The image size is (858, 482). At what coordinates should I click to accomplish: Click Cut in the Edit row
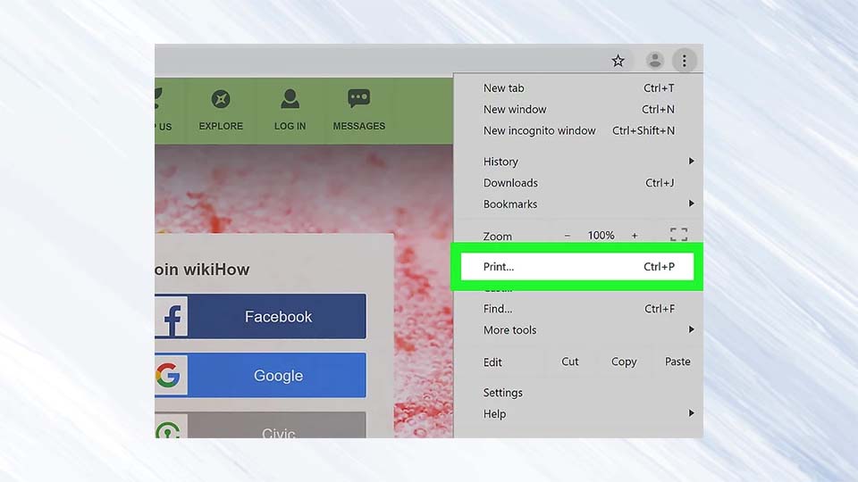(x=569, y=361)
